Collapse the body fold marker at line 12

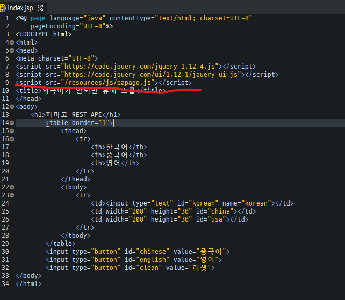point(12,107)
